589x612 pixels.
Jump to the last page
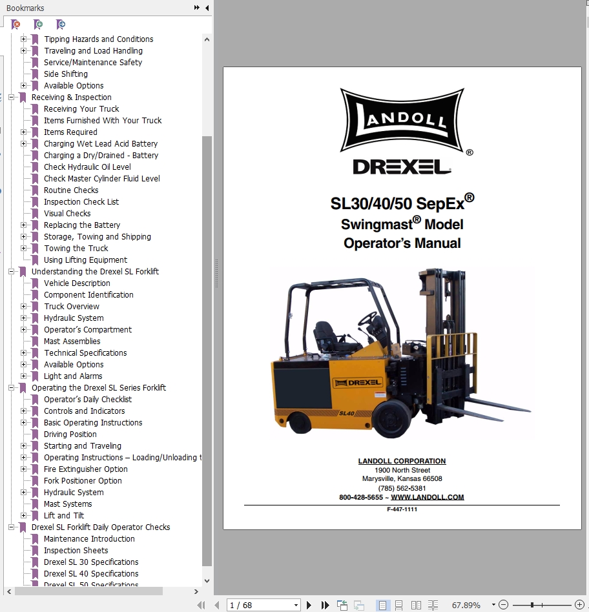tap(325, 606)
